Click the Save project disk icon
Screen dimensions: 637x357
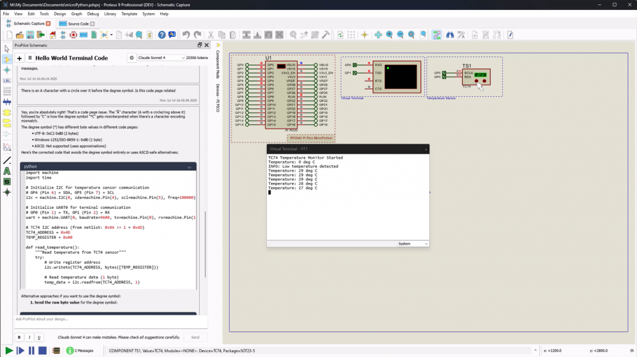(29, 35)
